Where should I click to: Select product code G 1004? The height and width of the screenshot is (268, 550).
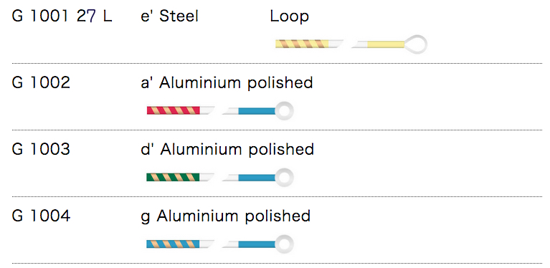point(41,216)
